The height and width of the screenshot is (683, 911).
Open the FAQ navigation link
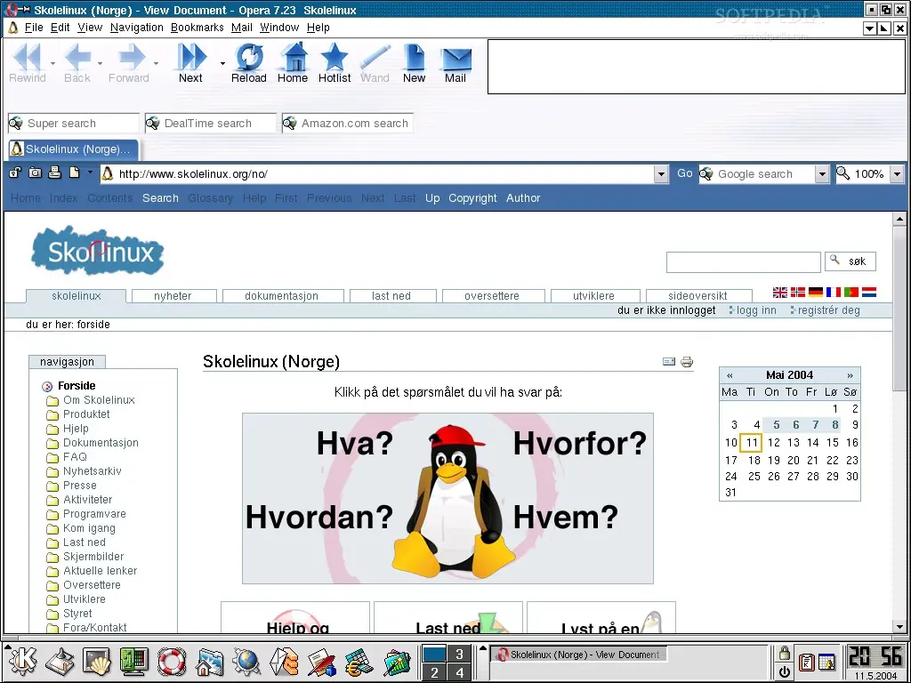tap(75, 456)
